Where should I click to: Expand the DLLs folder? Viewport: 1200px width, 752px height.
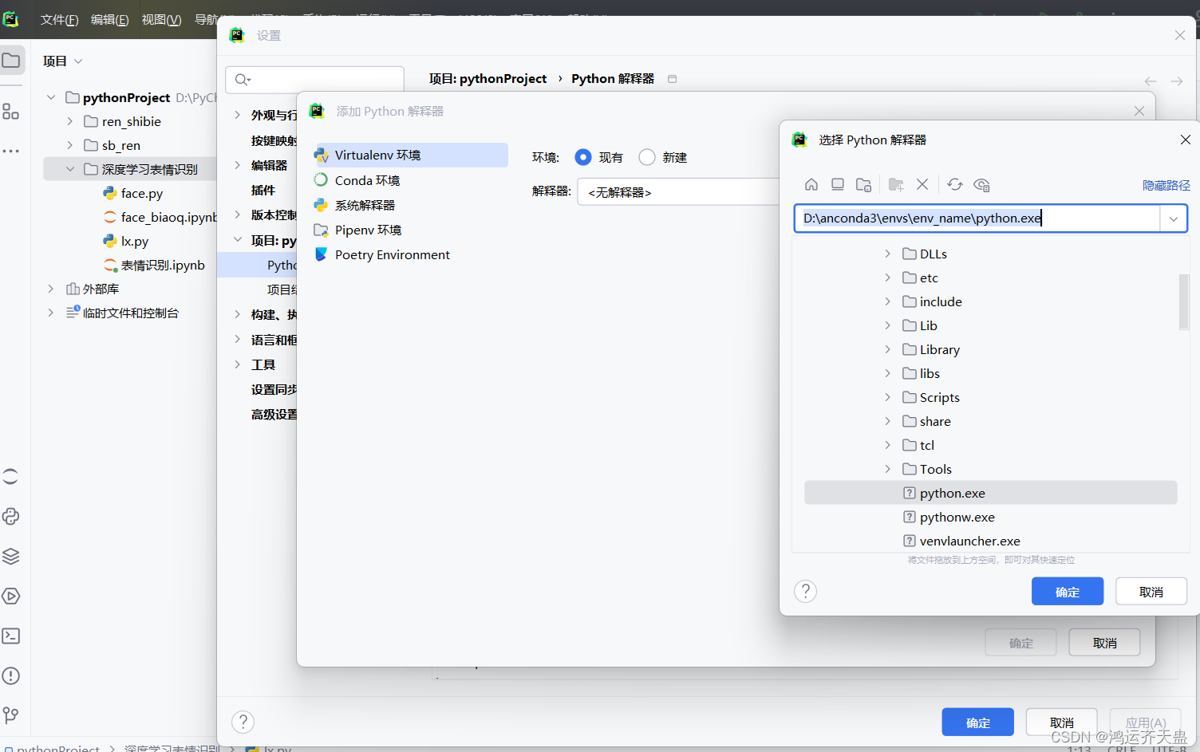coord(887,254)
